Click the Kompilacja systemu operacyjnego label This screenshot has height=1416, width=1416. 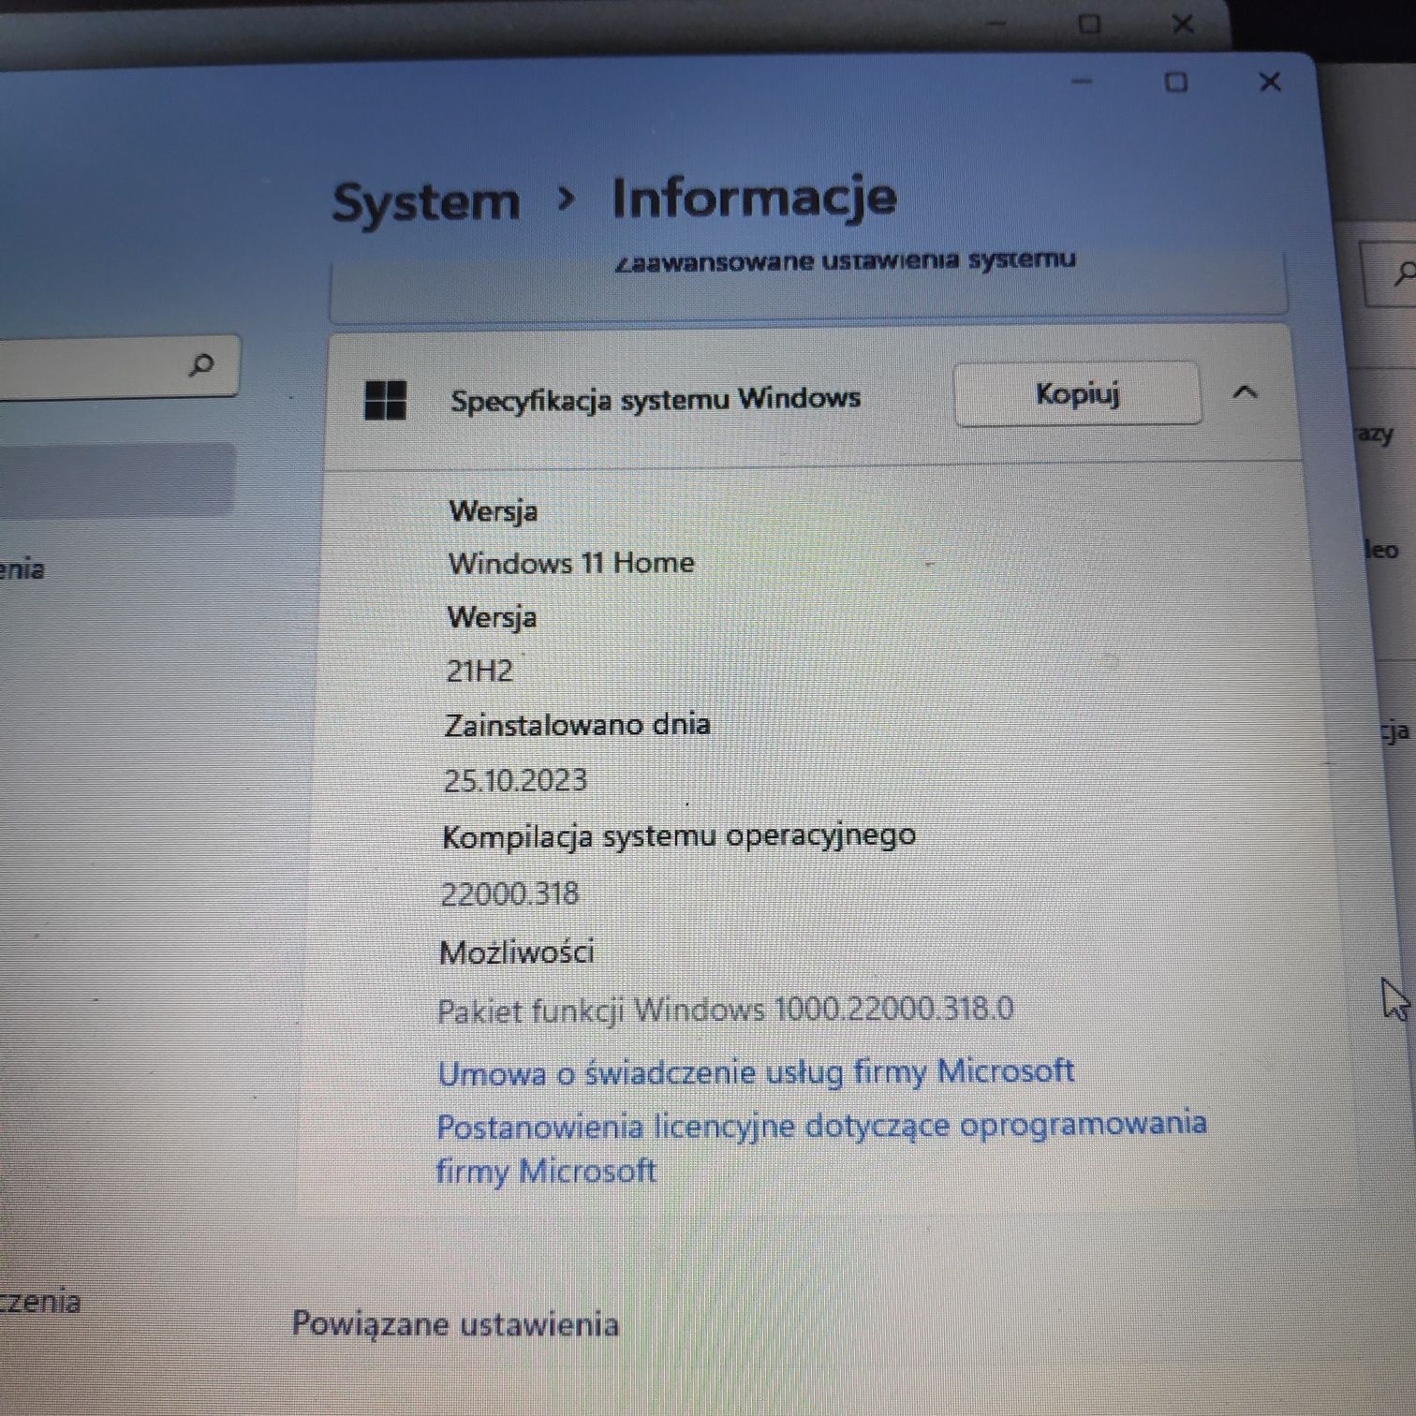tap(679, 835)
